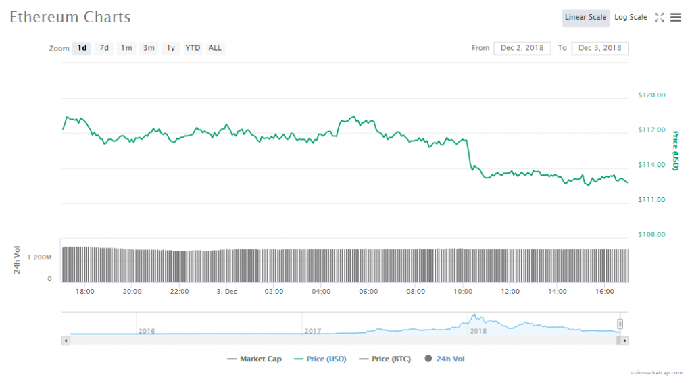This screenshot has width=692, height=383.
Task: Choose the 1y zoom option
Action: 171,48
